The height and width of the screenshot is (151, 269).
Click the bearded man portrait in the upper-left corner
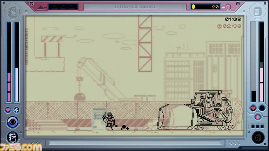point(13,11)
